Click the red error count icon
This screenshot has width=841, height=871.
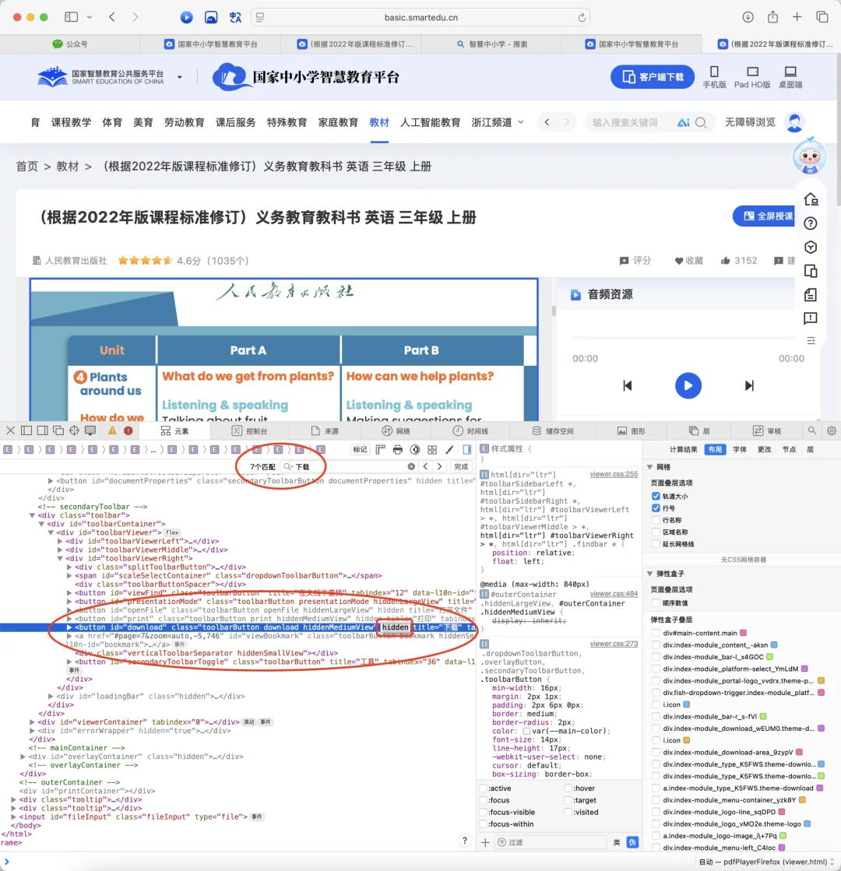tap(128, 430)
